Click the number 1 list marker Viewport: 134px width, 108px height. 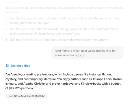coord(7,18)
